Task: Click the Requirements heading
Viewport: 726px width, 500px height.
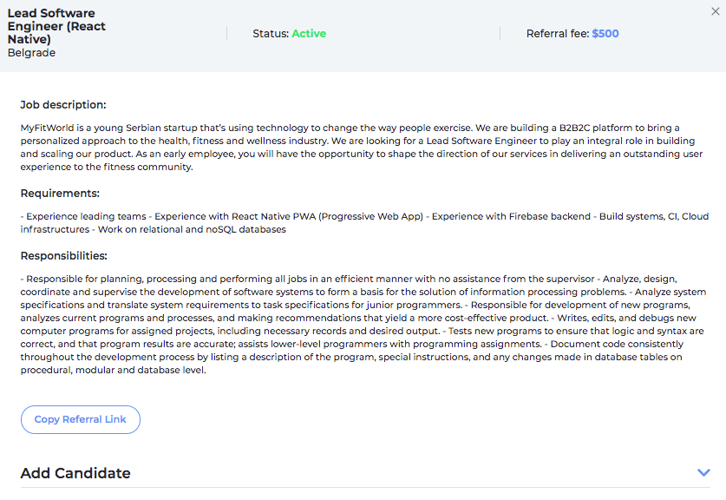Action: click(60, 194)
